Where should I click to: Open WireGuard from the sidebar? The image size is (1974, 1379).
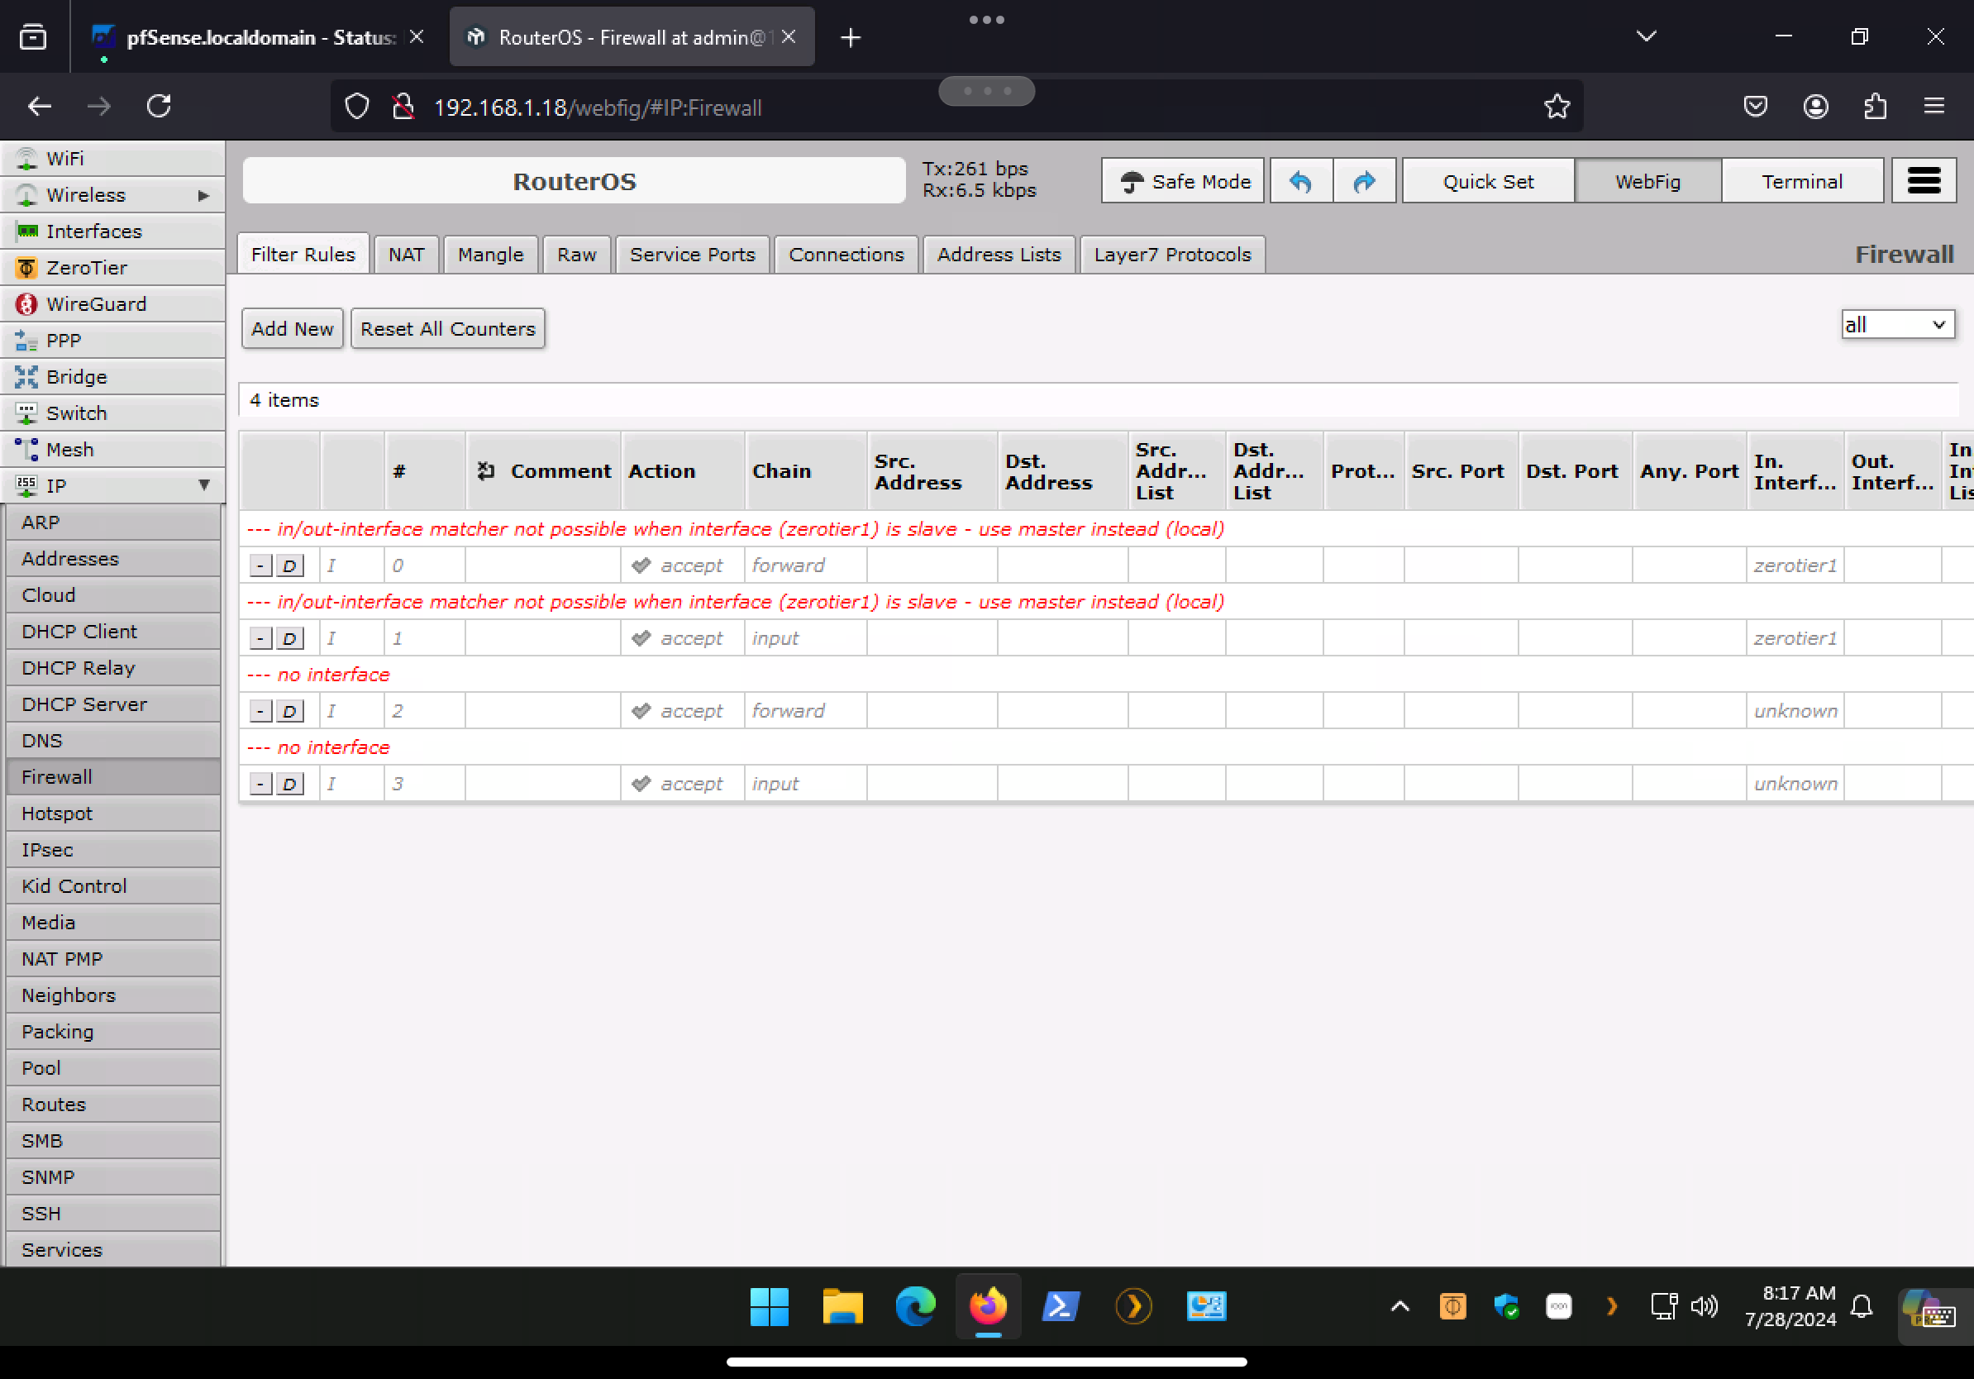(x=95, y=304)
